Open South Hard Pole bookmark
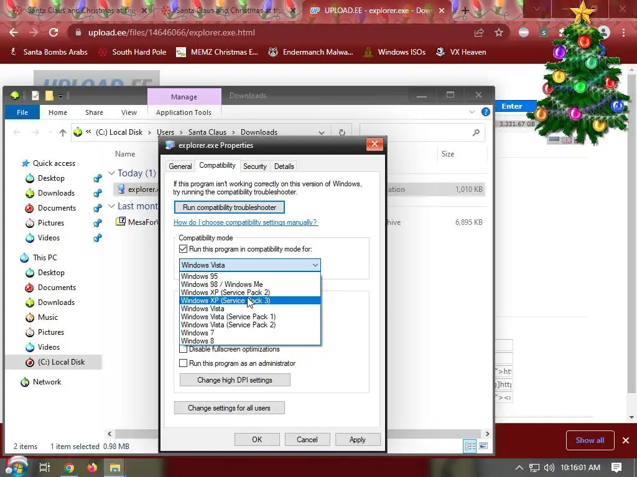Screen dimensions: 637x477 point(133,52)
